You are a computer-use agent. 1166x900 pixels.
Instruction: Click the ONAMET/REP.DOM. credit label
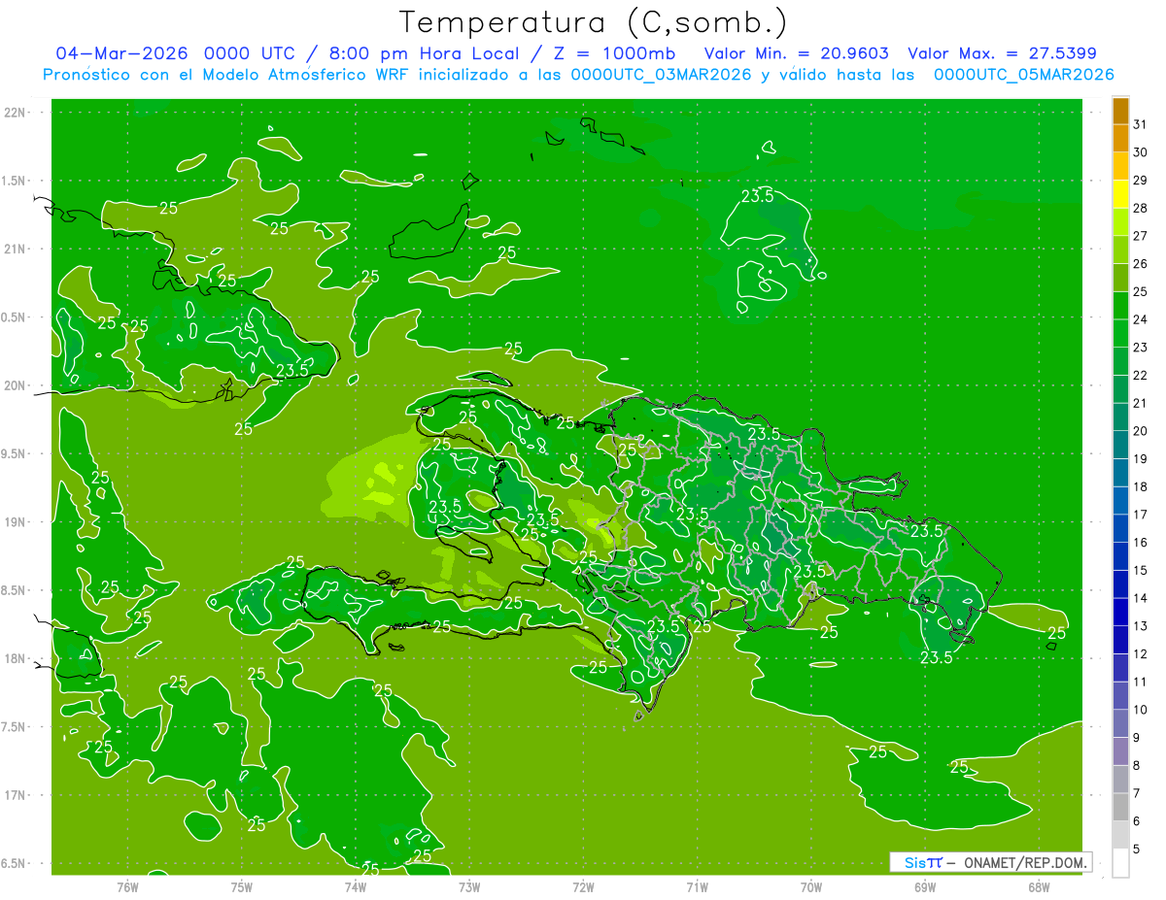click(1025, 862)
